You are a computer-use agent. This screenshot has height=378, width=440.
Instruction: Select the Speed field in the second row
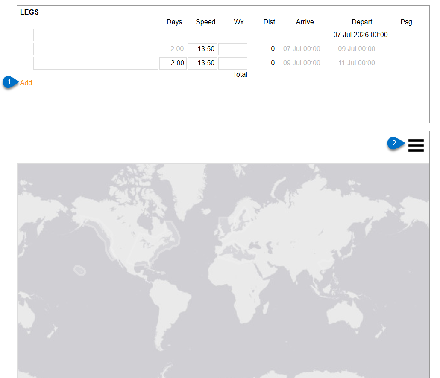pos(202,49)
